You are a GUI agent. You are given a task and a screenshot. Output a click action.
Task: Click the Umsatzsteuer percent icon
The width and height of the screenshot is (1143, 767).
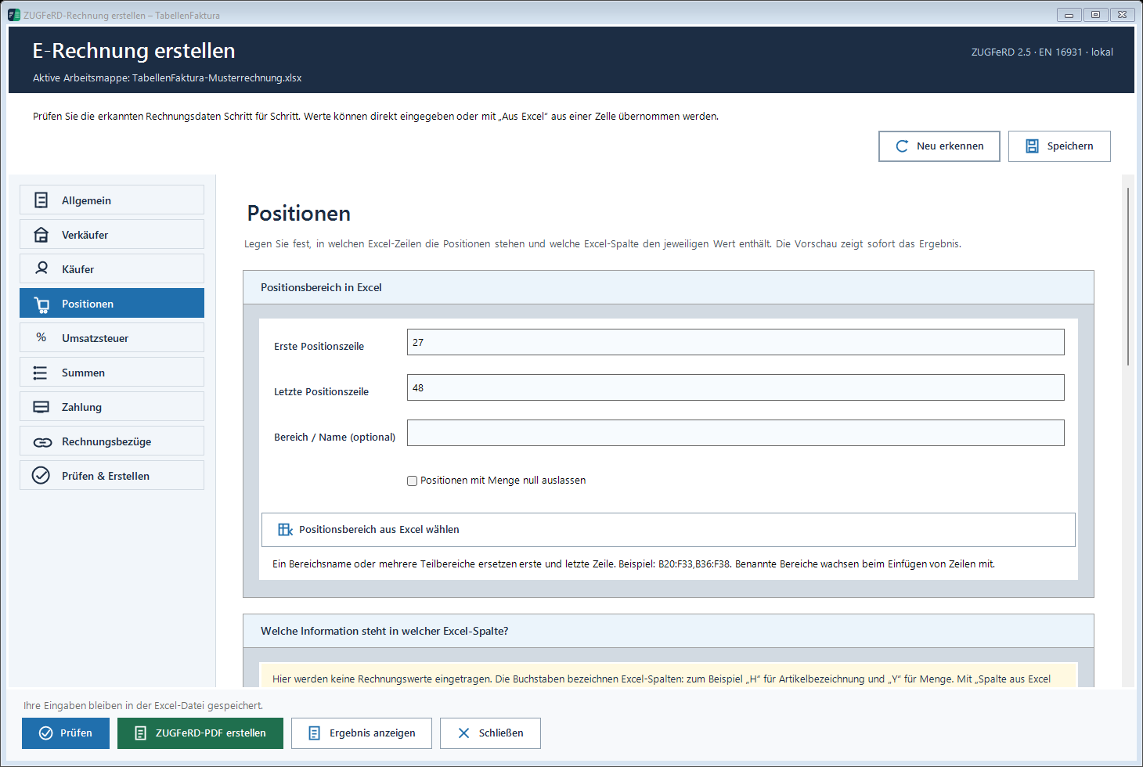41,337
